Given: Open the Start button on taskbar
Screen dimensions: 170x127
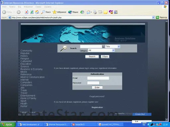Looking at the screenshot, I should point(8,125).
